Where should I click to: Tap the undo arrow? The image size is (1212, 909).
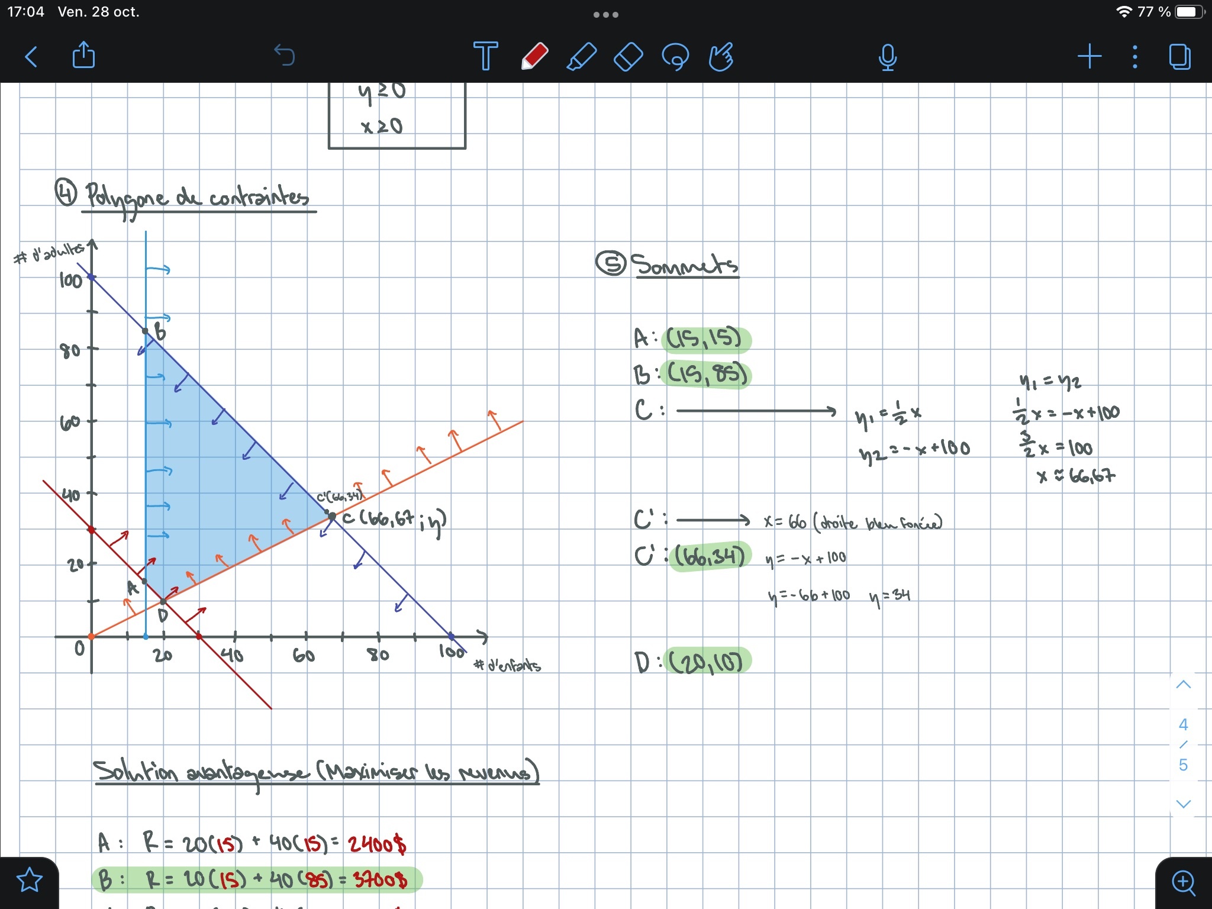point(285,56)
